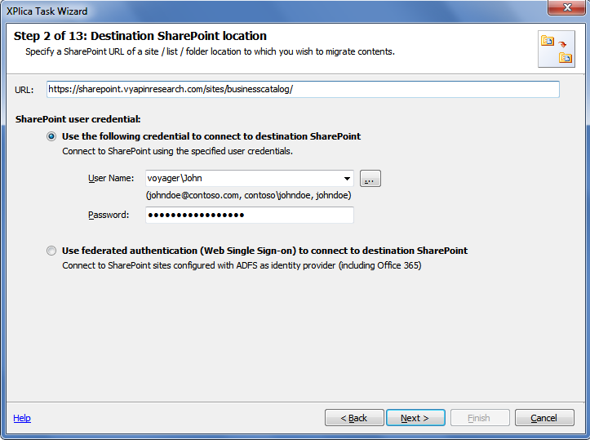This screenshot has width=590, height=440.
Task: Open the user browse ellipsis button
Action: click(370, 179)
